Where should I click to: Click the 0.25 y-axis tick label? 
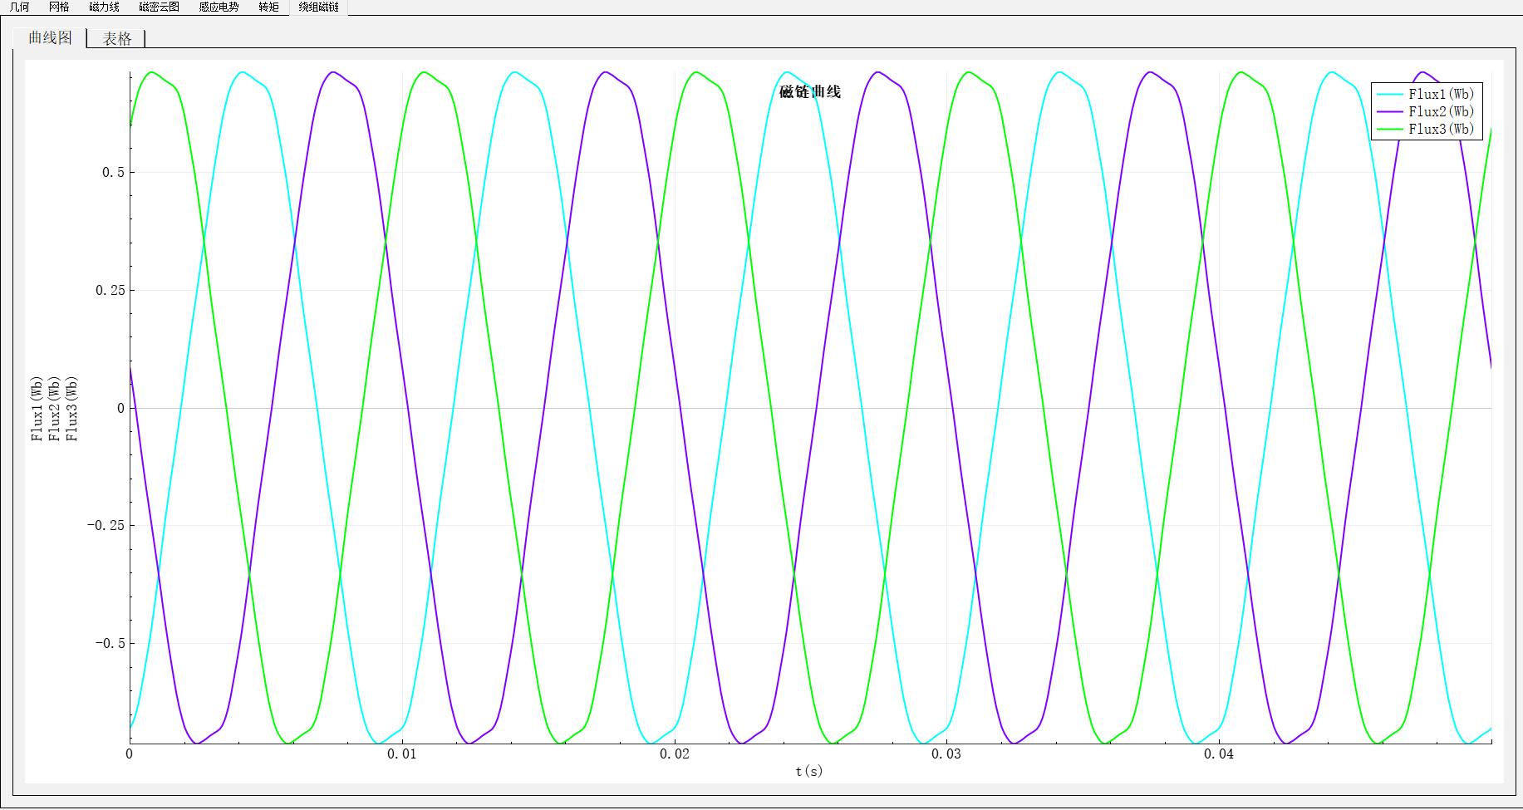pos(110,290)
